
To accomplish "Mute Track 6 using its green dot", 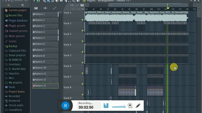I will point(82,73).
